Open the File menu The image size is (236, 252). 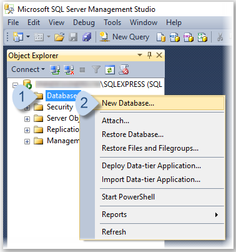click(x=13, y=23)
